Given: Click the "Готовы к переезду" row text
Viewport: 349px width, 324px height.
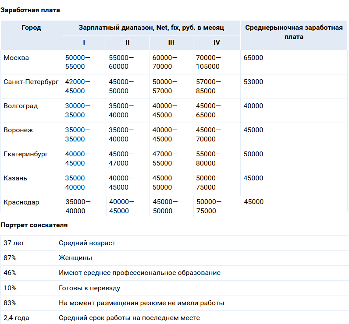Looking at the screenshot, I should pyautogui.click(x=89, y=288).
